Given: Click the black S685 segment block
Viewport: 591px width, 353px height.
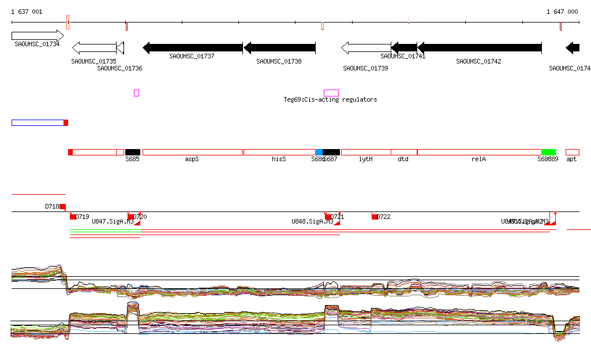Looking at the screenshot, I should point(133,152).
